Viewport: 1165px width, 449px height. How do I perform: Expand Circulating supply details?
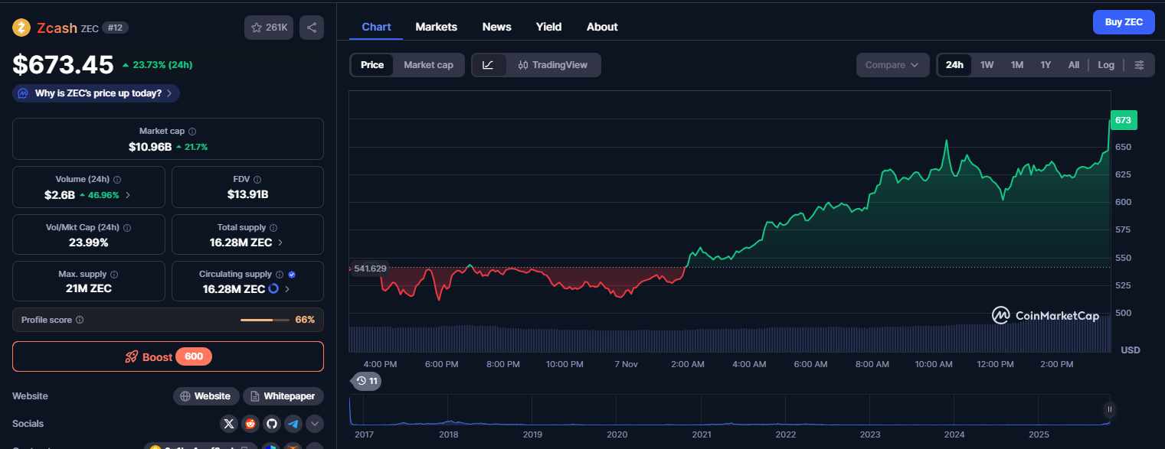click(x=287, y=289)
